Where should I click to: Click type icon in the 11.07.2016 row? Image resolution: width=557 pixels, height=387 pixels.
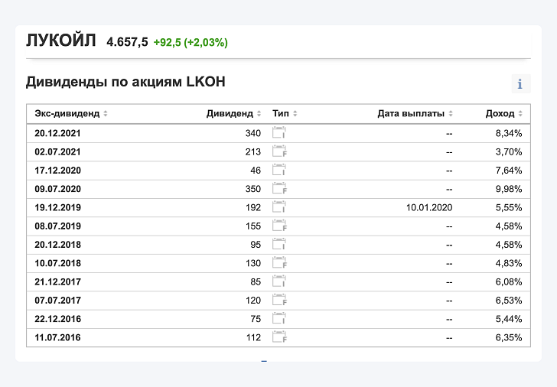[x=279, y=337]
